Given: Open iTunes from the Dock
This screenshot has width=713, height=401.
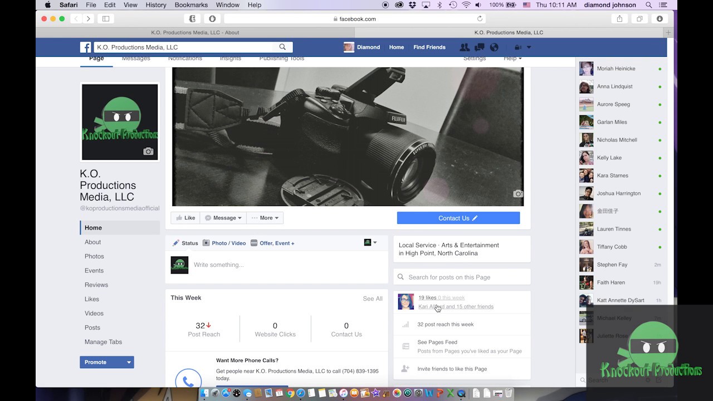Looking at the screenshot, I should (344, 393).
